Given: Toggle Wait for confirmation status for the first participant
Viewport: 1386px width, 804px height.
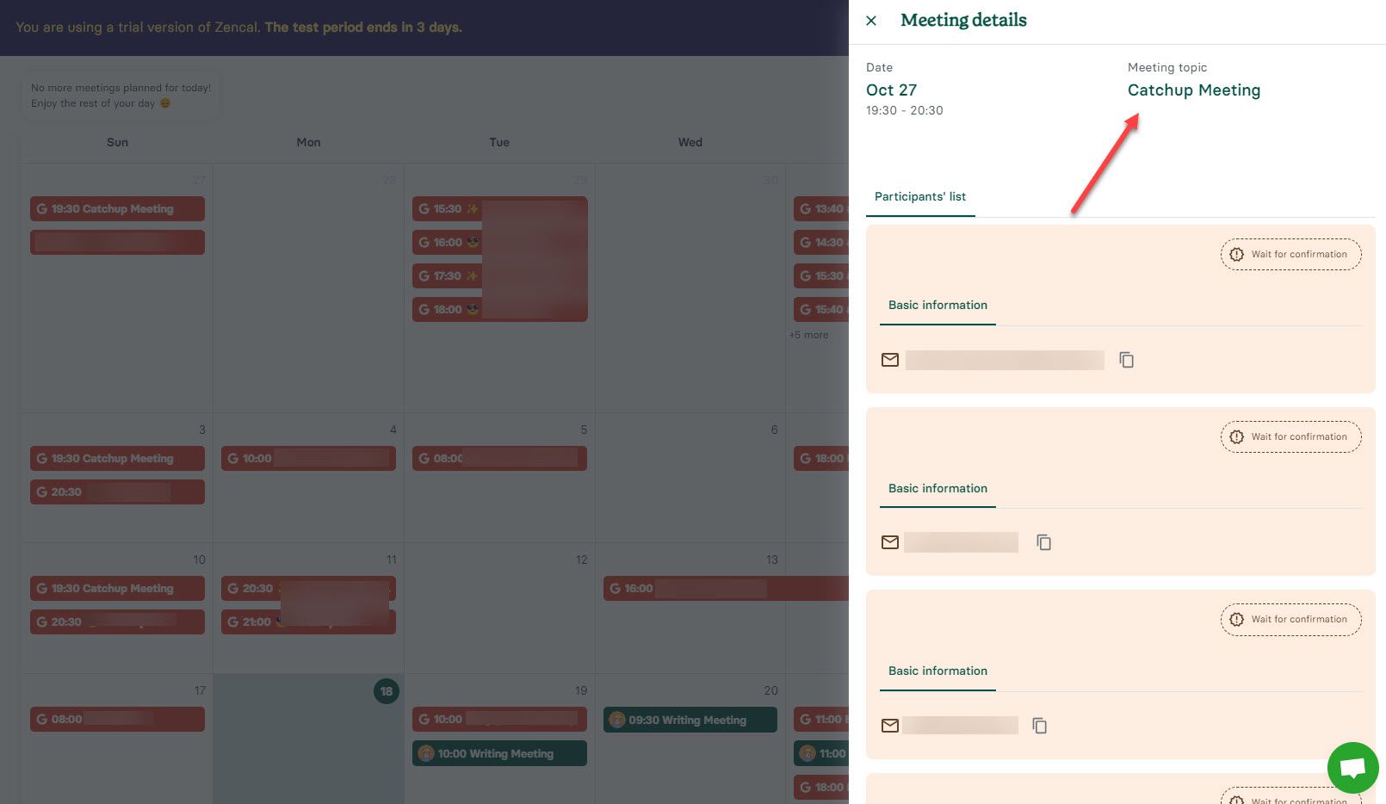Looking at the screenshot, I should [x=1290, y=254].
